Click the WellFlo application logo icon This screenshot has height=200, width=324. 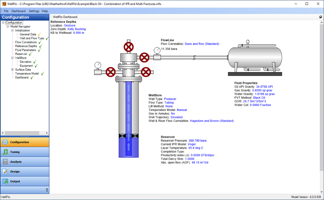click(4, 4)
